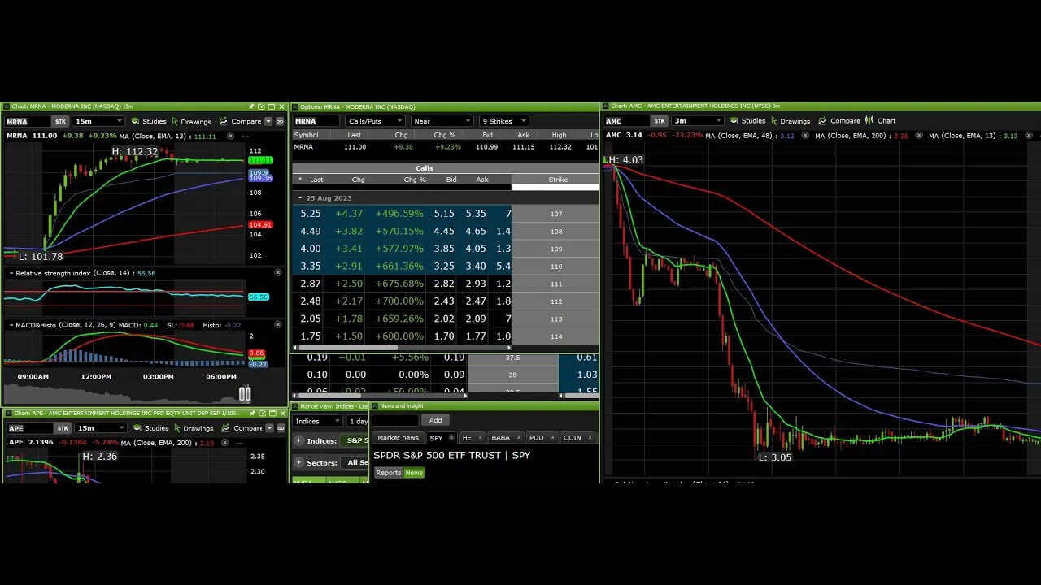Pin the APE chart window
This screenshot has height=585, width=1041.
click(251, 414)
